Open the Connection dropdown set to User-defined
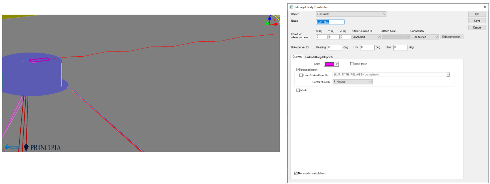Screen dimensions: 490x184 pos(424,37)
